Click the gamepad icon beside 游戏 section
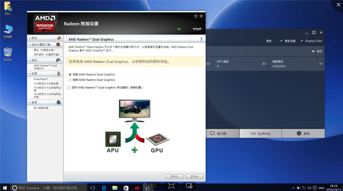The image size is (343, 191). click(x=59, y=60)
